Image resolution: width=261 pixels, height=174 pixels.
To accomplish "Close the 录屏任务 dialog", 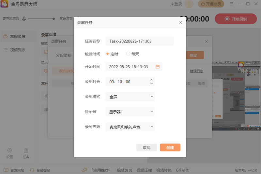I will [180, 23].
